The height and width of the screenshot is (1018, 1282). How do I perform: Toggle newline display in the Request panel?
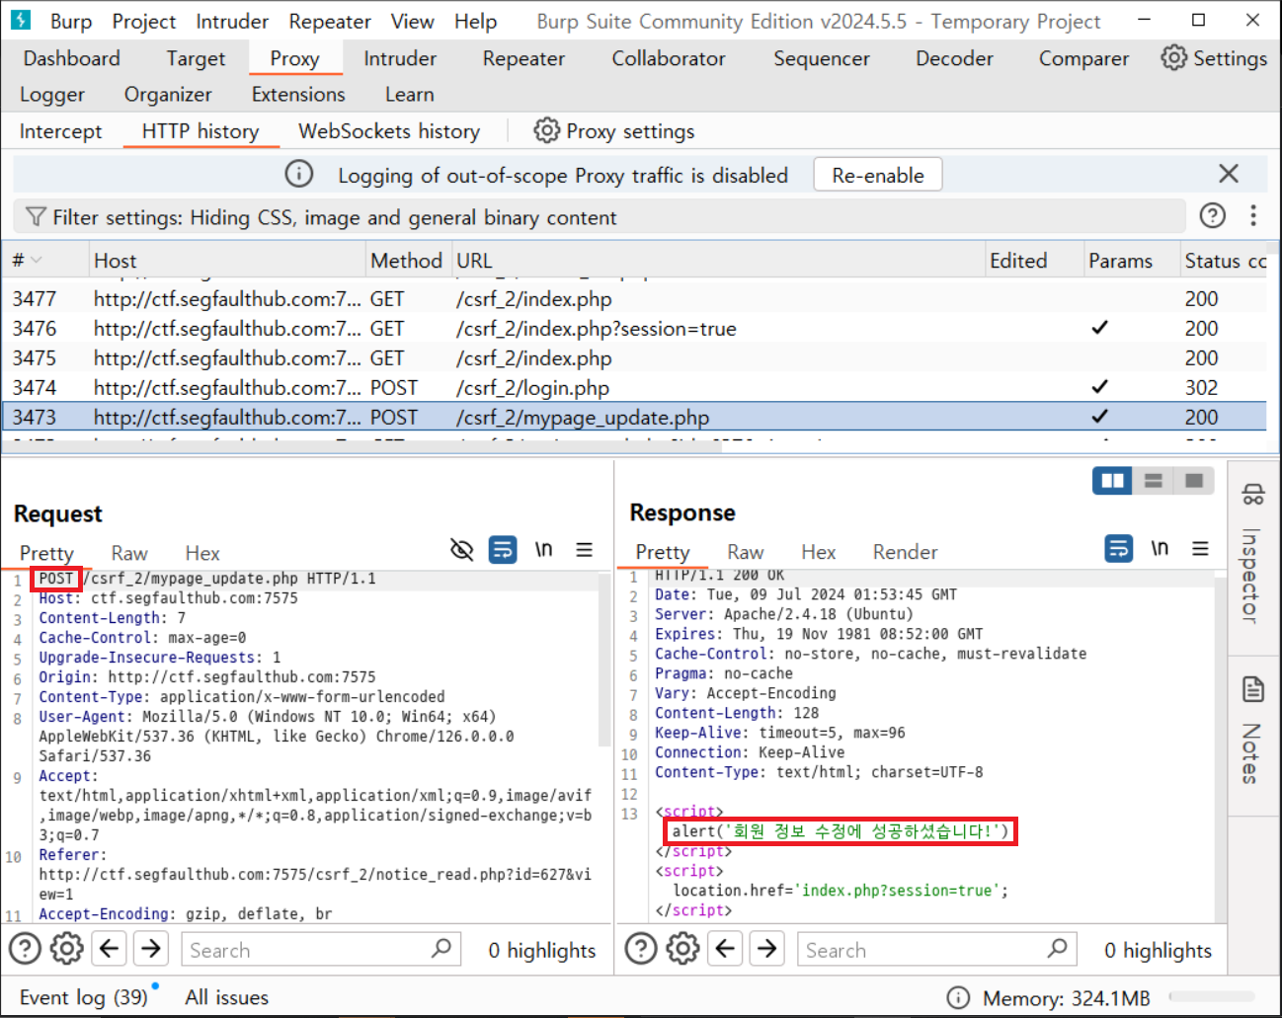(544, 550)
